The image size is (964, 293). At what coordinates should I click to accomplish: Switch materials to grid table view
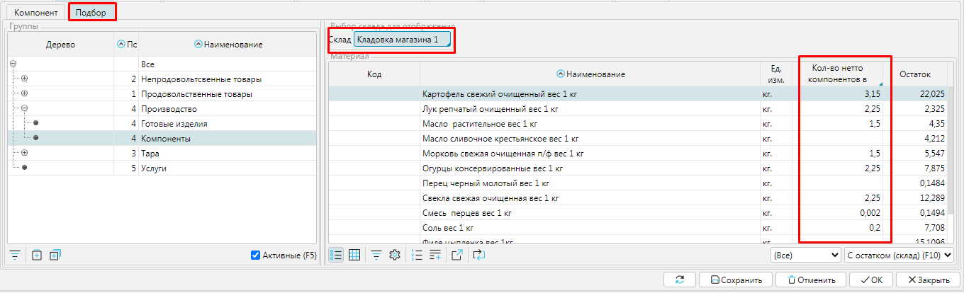pos(355,255)
